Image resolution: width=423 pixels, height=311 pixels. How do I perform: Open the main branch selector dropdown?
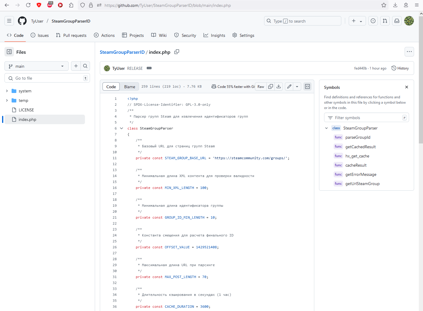tap(37, 66)
